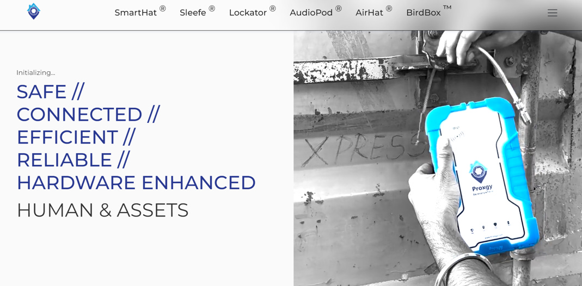Click the "CONNECTED //" headline line
Viewport: 582px width, 286px height.
pos(88,115)
